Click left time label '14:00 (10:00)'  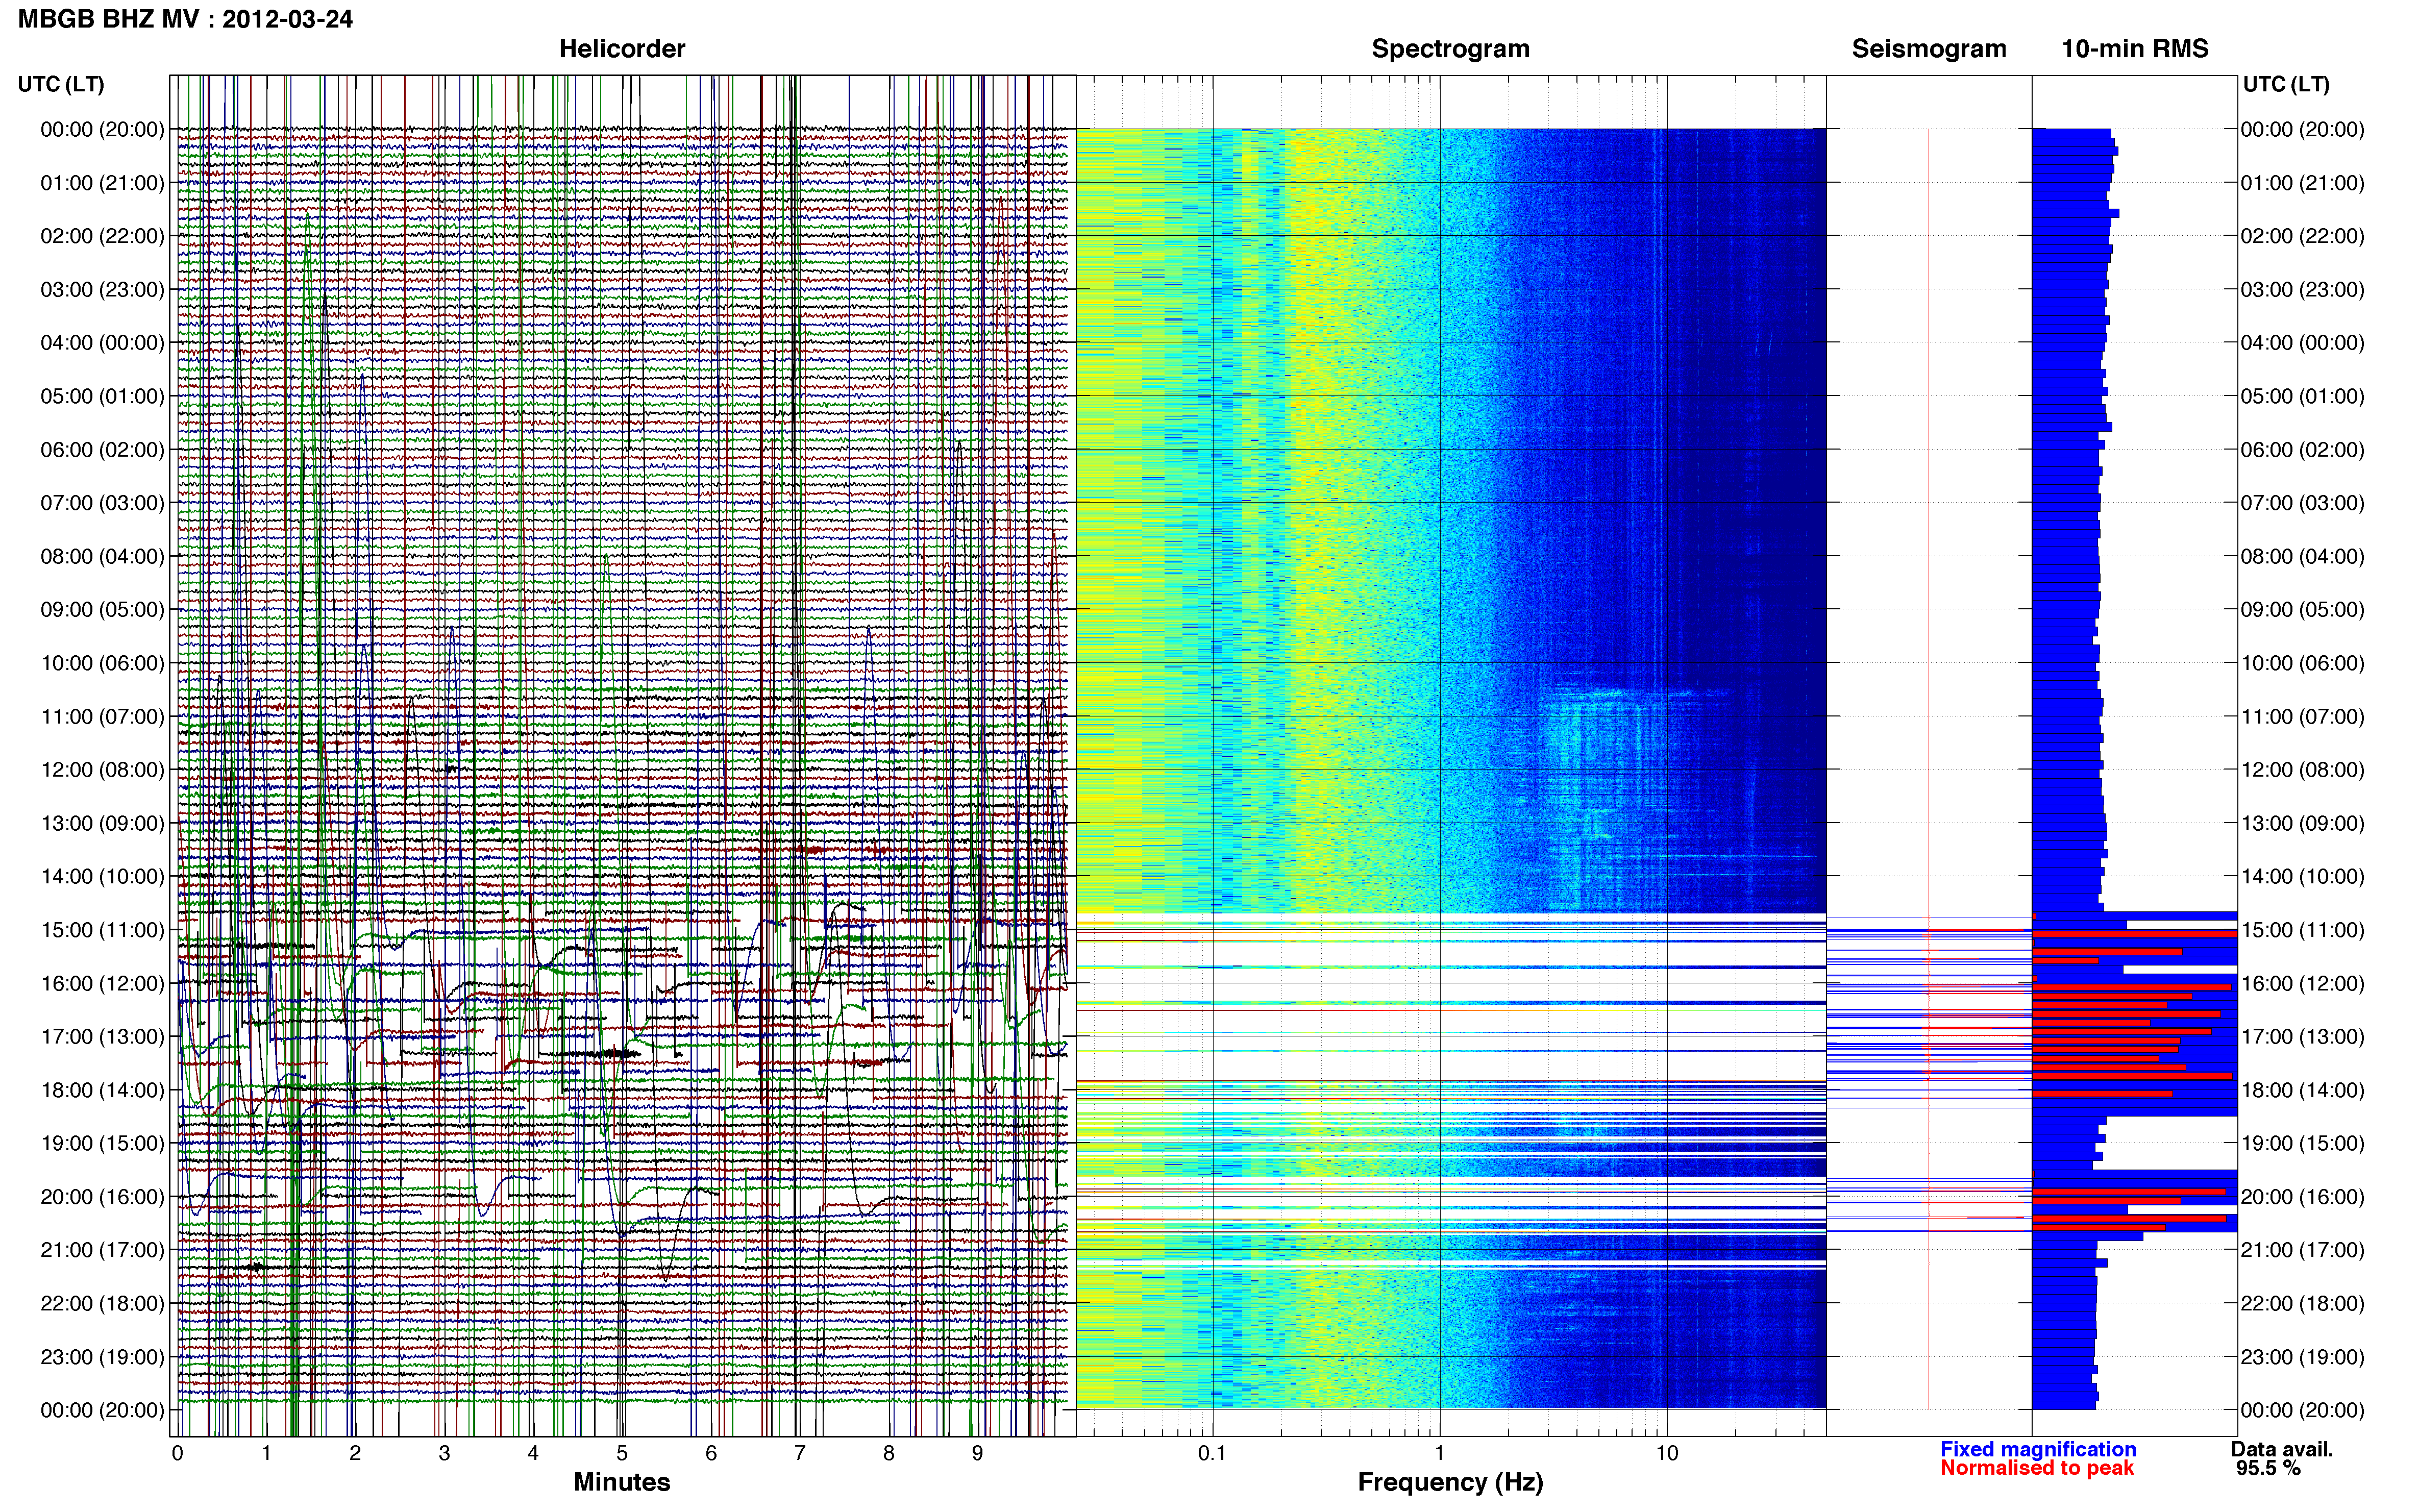tap(102, 876)
